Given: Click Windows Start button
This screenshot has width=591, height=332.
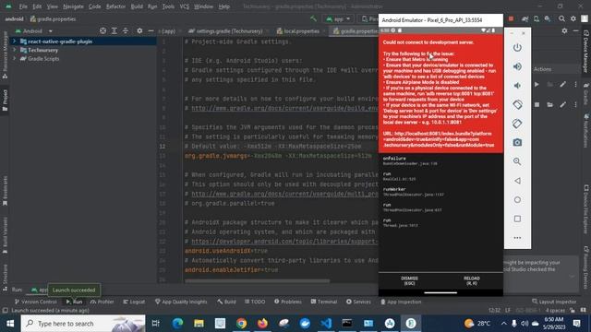Looking at the screenshot, I should coord(10,324).
